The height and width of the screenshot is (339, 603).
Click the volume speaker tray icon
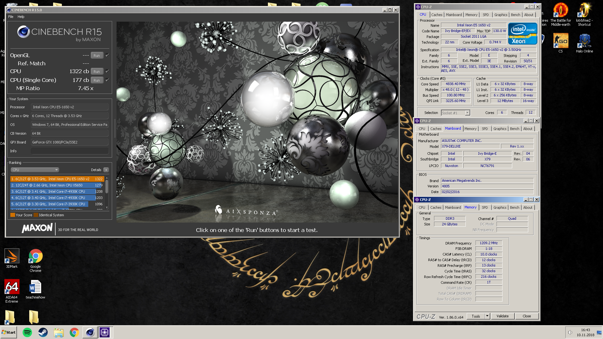point(570,332)
